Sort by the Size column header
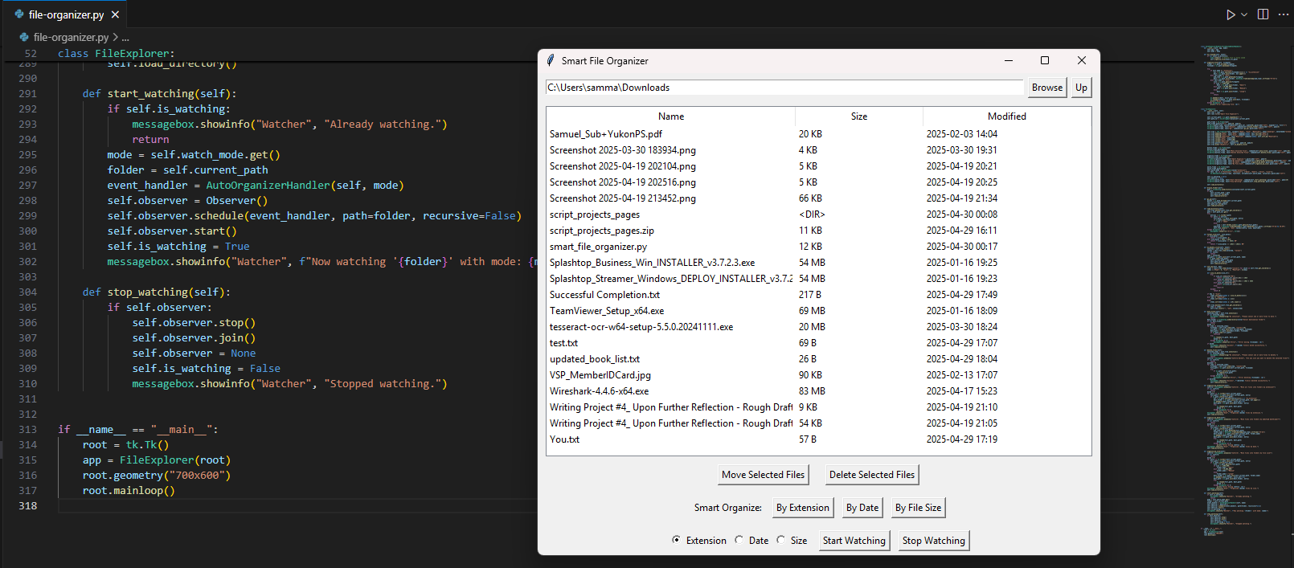Viewport: 1294px width, 568px height. tap(859, 116)
